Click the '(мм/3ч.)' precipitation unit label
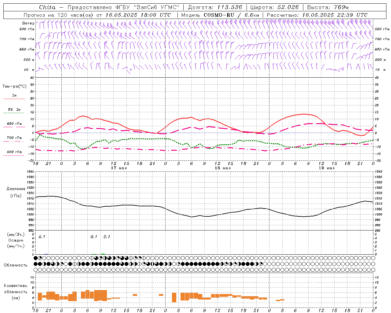Viewport: 391px width, 313px height. click(16, 235)
